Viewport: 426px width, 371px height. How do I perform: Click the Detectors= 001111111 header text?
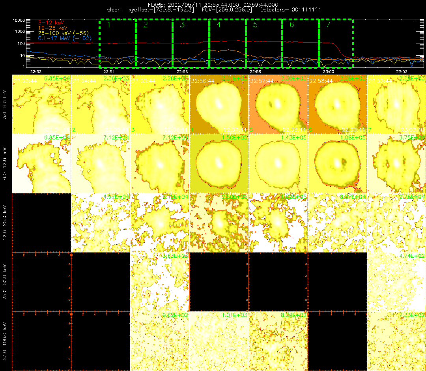pyautogui.click(x=291, y=10)
